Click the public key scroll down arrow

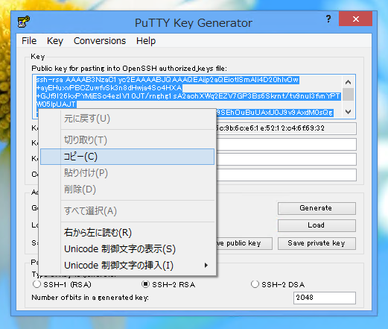[x=348, y=112]
